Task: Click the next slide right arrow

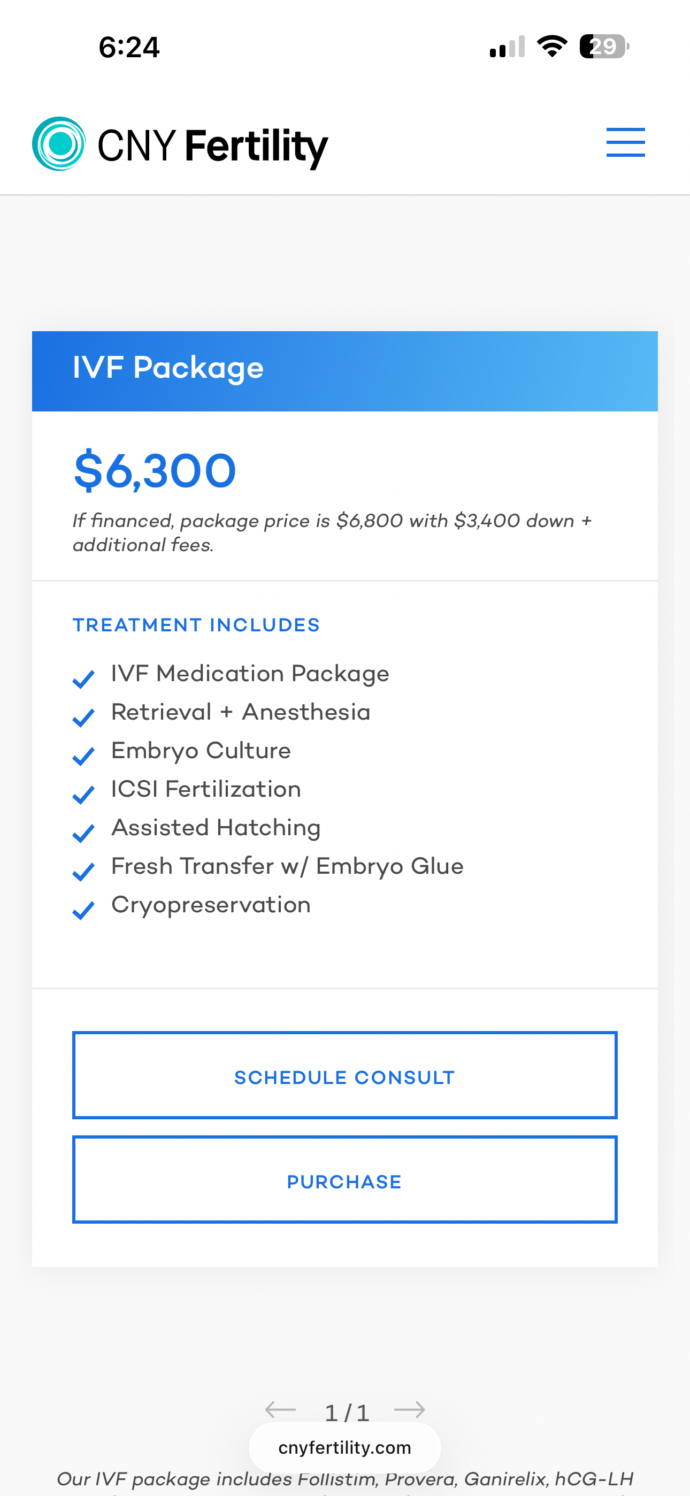Action: (x=410, y=1409)
